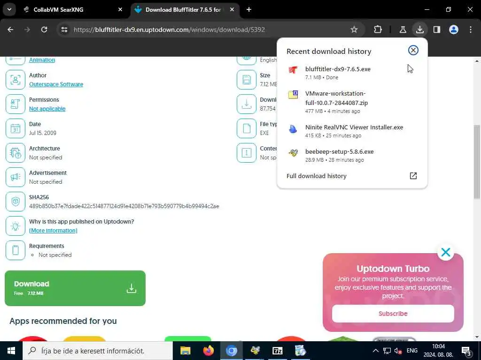481x360 pixels.
Task: Expand the tab search dropdown arrow
Action: 9,9
